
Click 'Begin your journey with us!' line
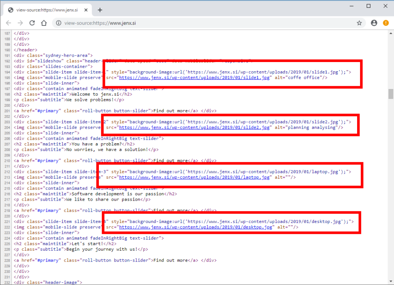click(x=81, y=249)
